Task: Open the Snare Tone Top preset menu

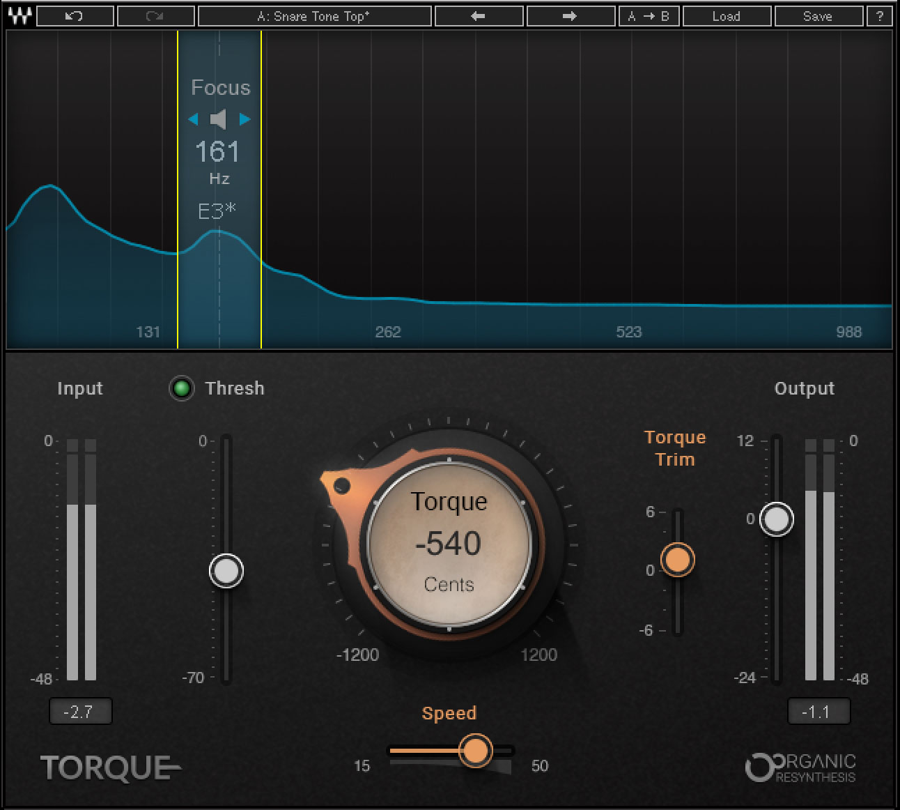Action: (x=313, y=16)
